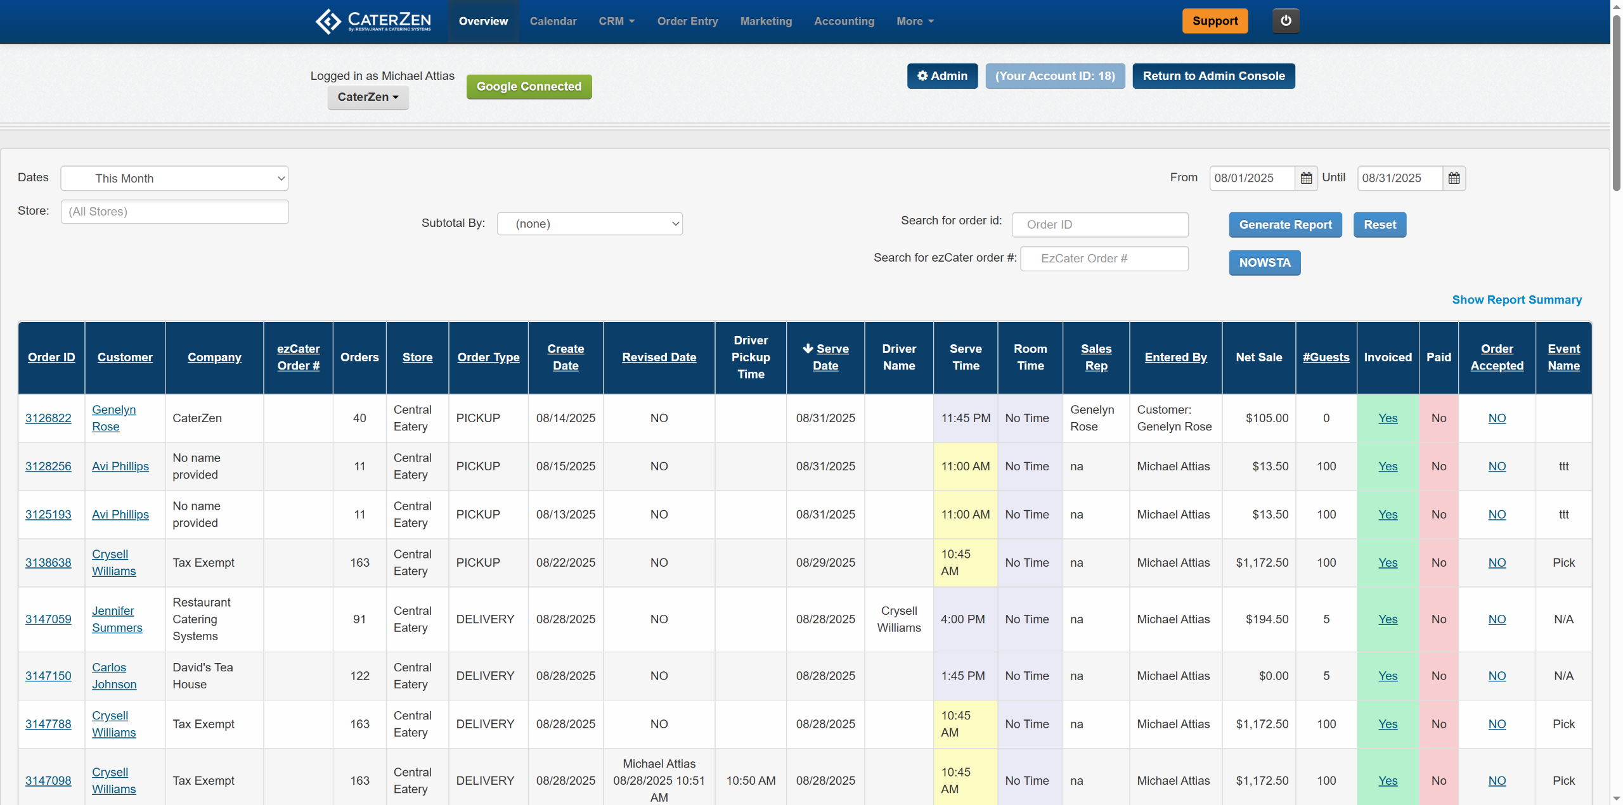Open the CRM menu caret
1623x805 pixels.
tap(631, 22)
